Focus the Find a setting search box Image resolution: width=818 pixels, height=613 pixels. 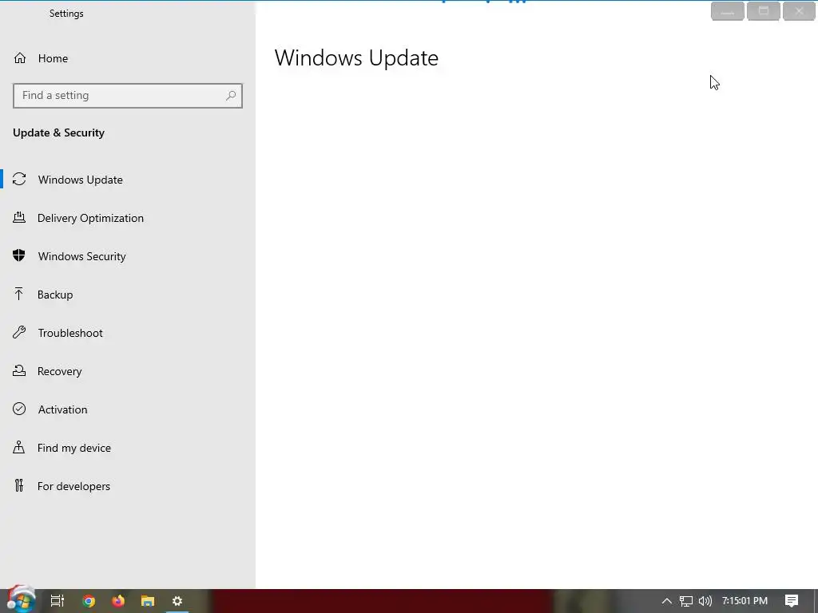(127, 96)
